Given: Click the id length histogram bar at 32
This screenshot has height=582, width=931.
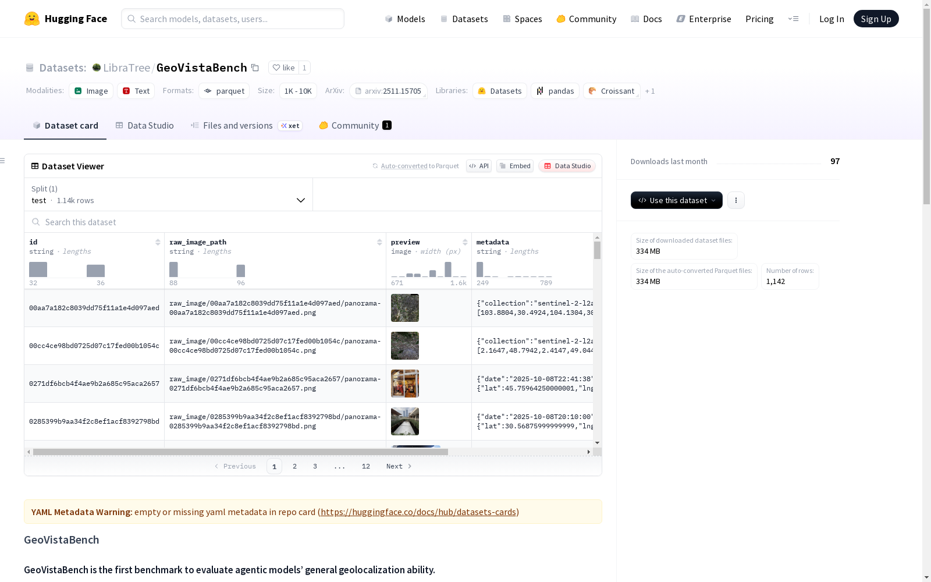Looking at the screenshot, I should tap(38, 269).
